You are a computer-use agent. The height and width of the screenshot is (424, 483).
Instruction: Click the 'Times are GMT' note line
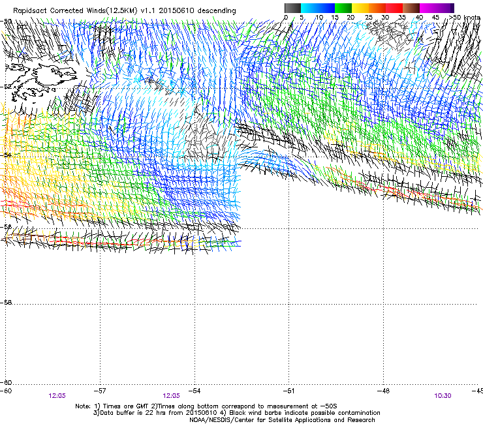(206, 406)
